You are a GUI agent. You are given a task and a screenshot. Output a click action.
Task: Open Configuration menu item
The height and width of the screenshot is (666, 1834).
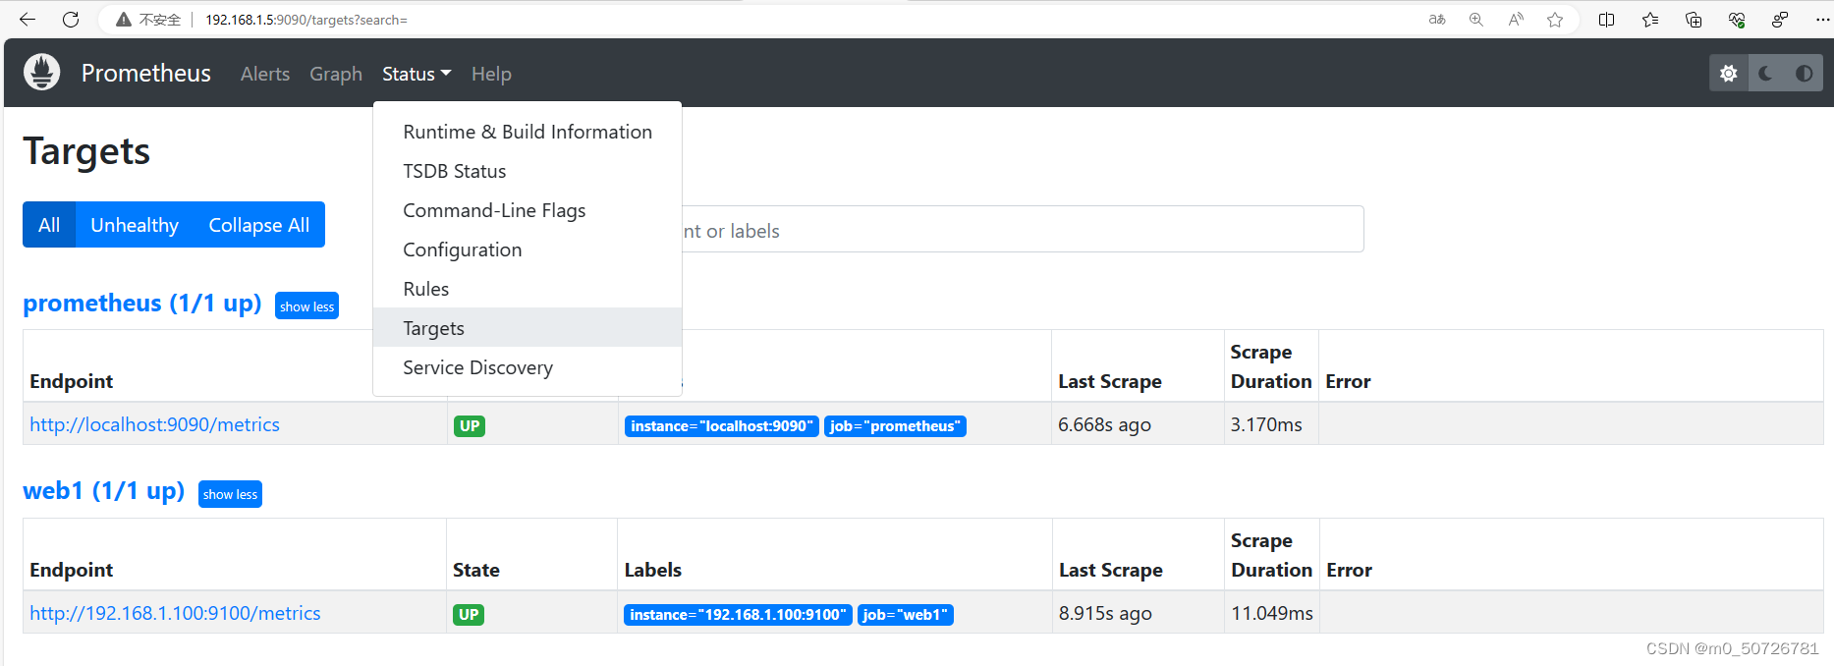528,250
